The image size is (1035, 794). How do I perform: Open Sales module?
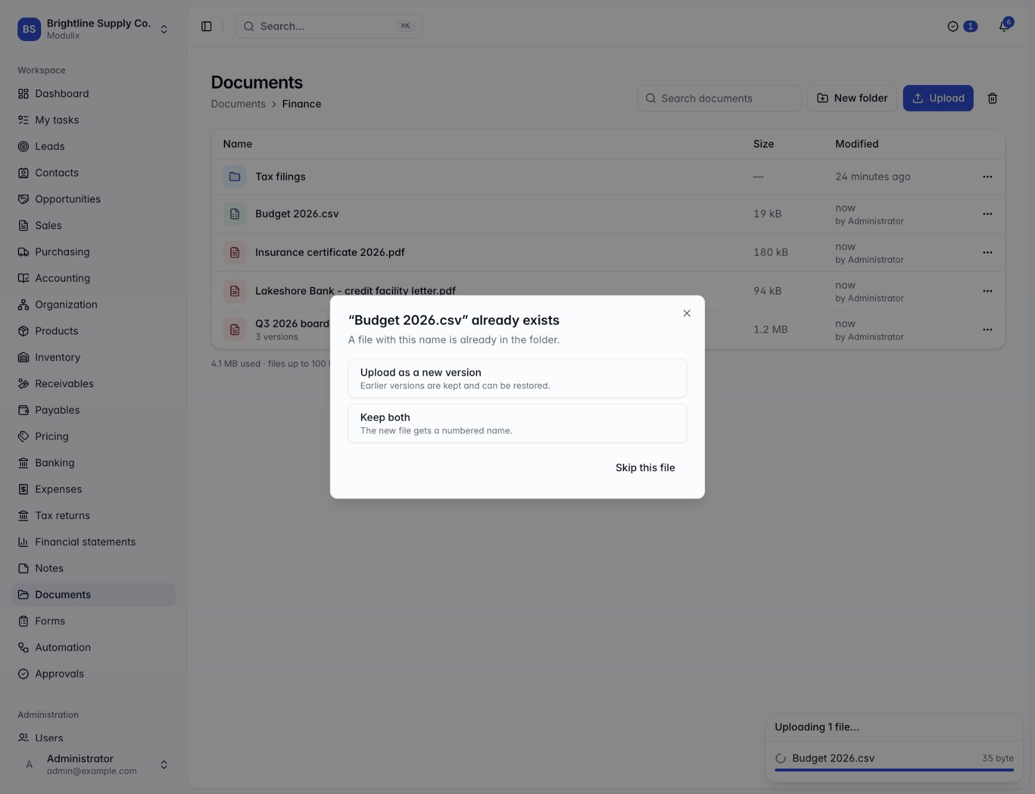tap(93, 226)
